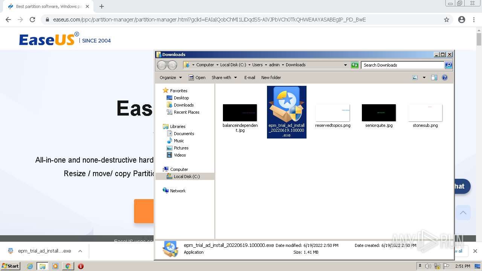Click the green refresh icon beside address bar

(x=355, y=65)
